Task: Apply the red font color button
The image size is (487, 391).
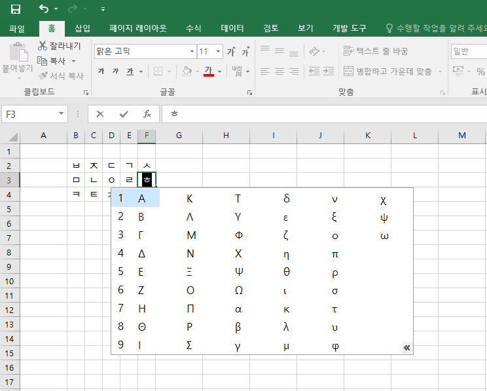Action: coord(209,71)
